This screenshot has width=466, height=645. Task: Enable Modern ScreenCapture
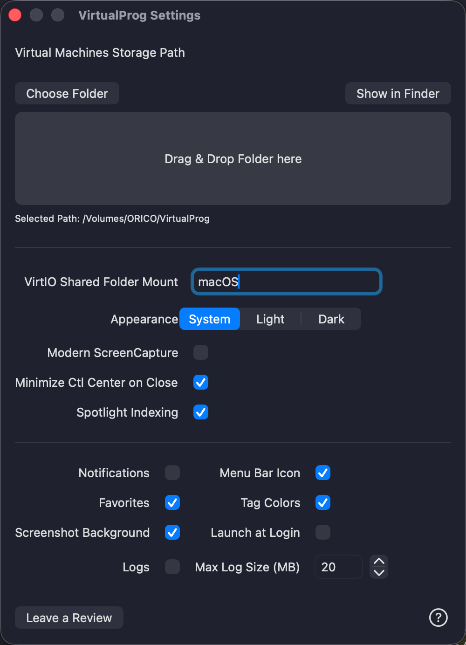[201, 352]
